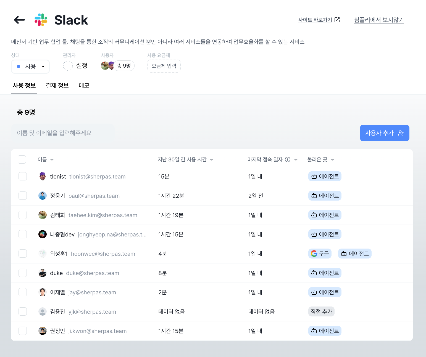This screenshot has height=357, width=426.
Task: Click the empty 관리자 avatar placeholder circle
Action: [x=68, y=66]
